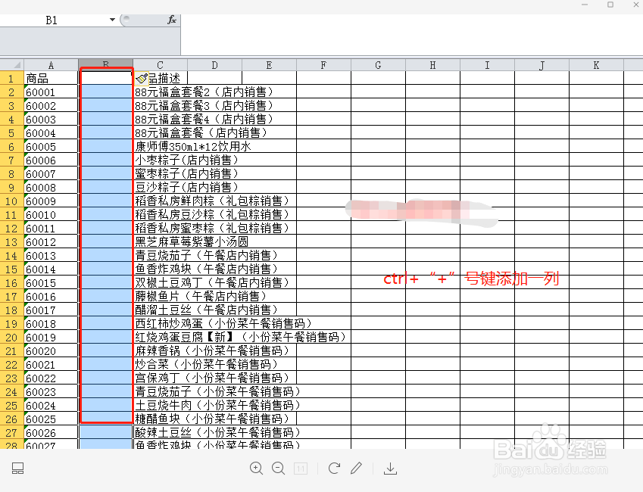Click cell 黑芝麻草莓紫薯小汤圆
643x492 pixels.
(x=192, y=242)
